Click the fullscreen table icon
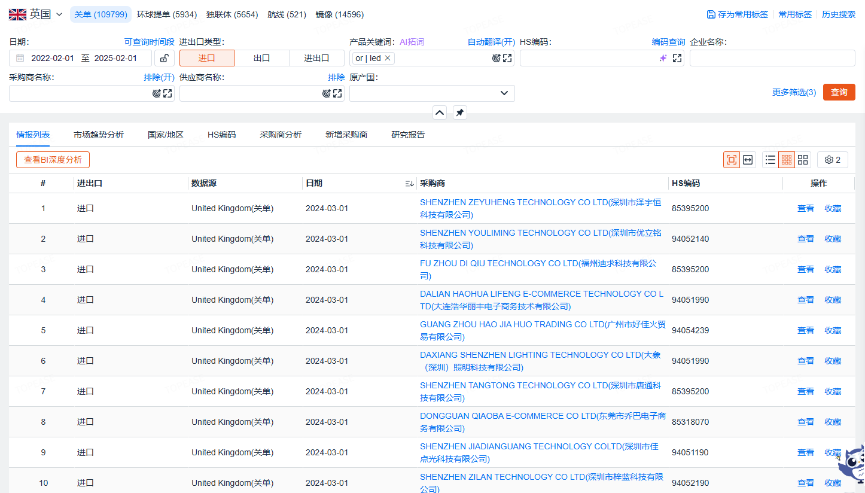The width and height of the screenshot is (865, 493). tap(732, 160)
